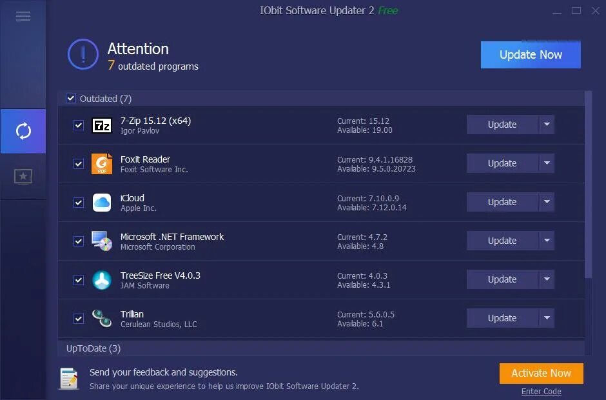Open the software update refresh tab
The width and height of the screenshot is (606, 400).
click(x=23, y=131)
